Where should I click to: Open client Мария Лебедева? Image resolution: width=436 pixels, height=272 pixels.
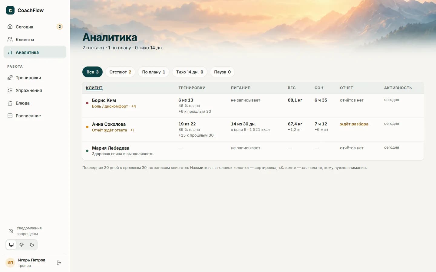pos(111,148)
